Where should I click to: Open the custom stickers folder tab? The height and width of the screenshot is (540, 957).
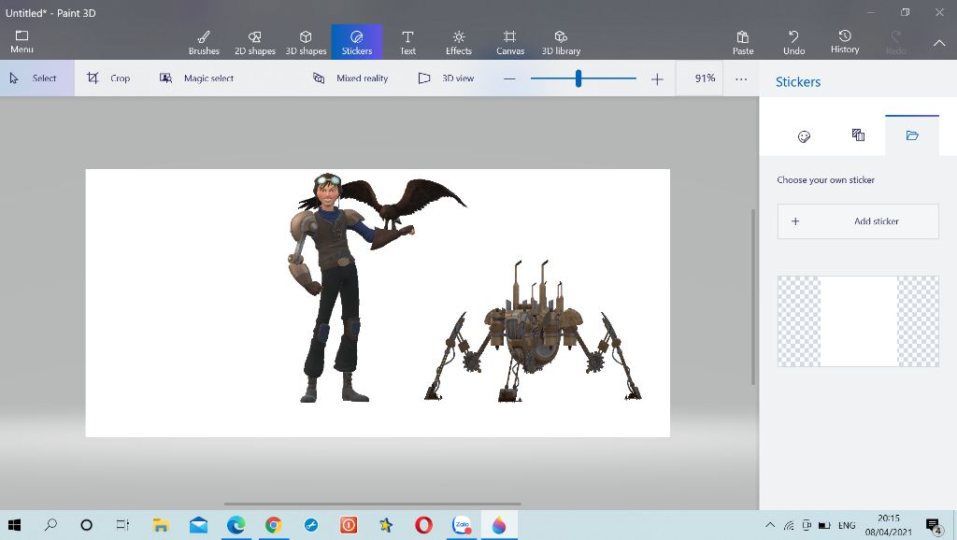(x=912, y=135)
